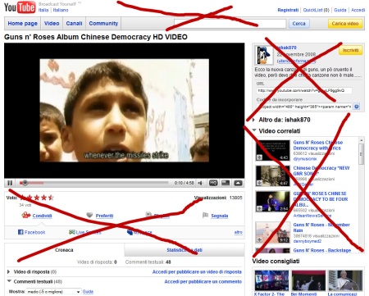Image resolution: width=369 pixels, height=296 pixels.
Task: Click the Cerca search button
Action: pos(299,24)
